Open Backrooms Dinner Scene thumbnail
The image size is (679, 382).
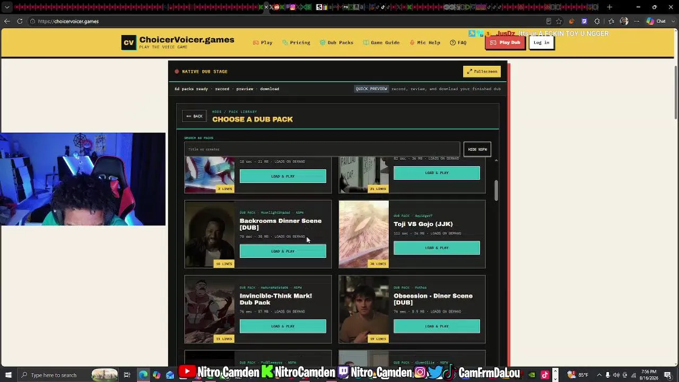coord(210,234)
